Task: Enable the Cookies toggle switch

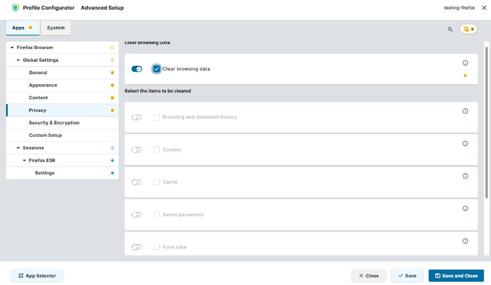Action: point(137,150)
